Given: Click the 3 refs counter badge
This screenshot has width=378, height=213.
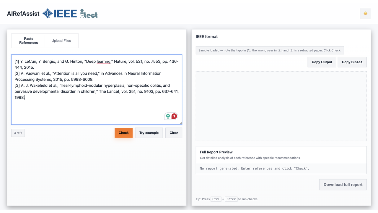Looking at the screenshot, I should pyautogui.click(x=18, y=133).
